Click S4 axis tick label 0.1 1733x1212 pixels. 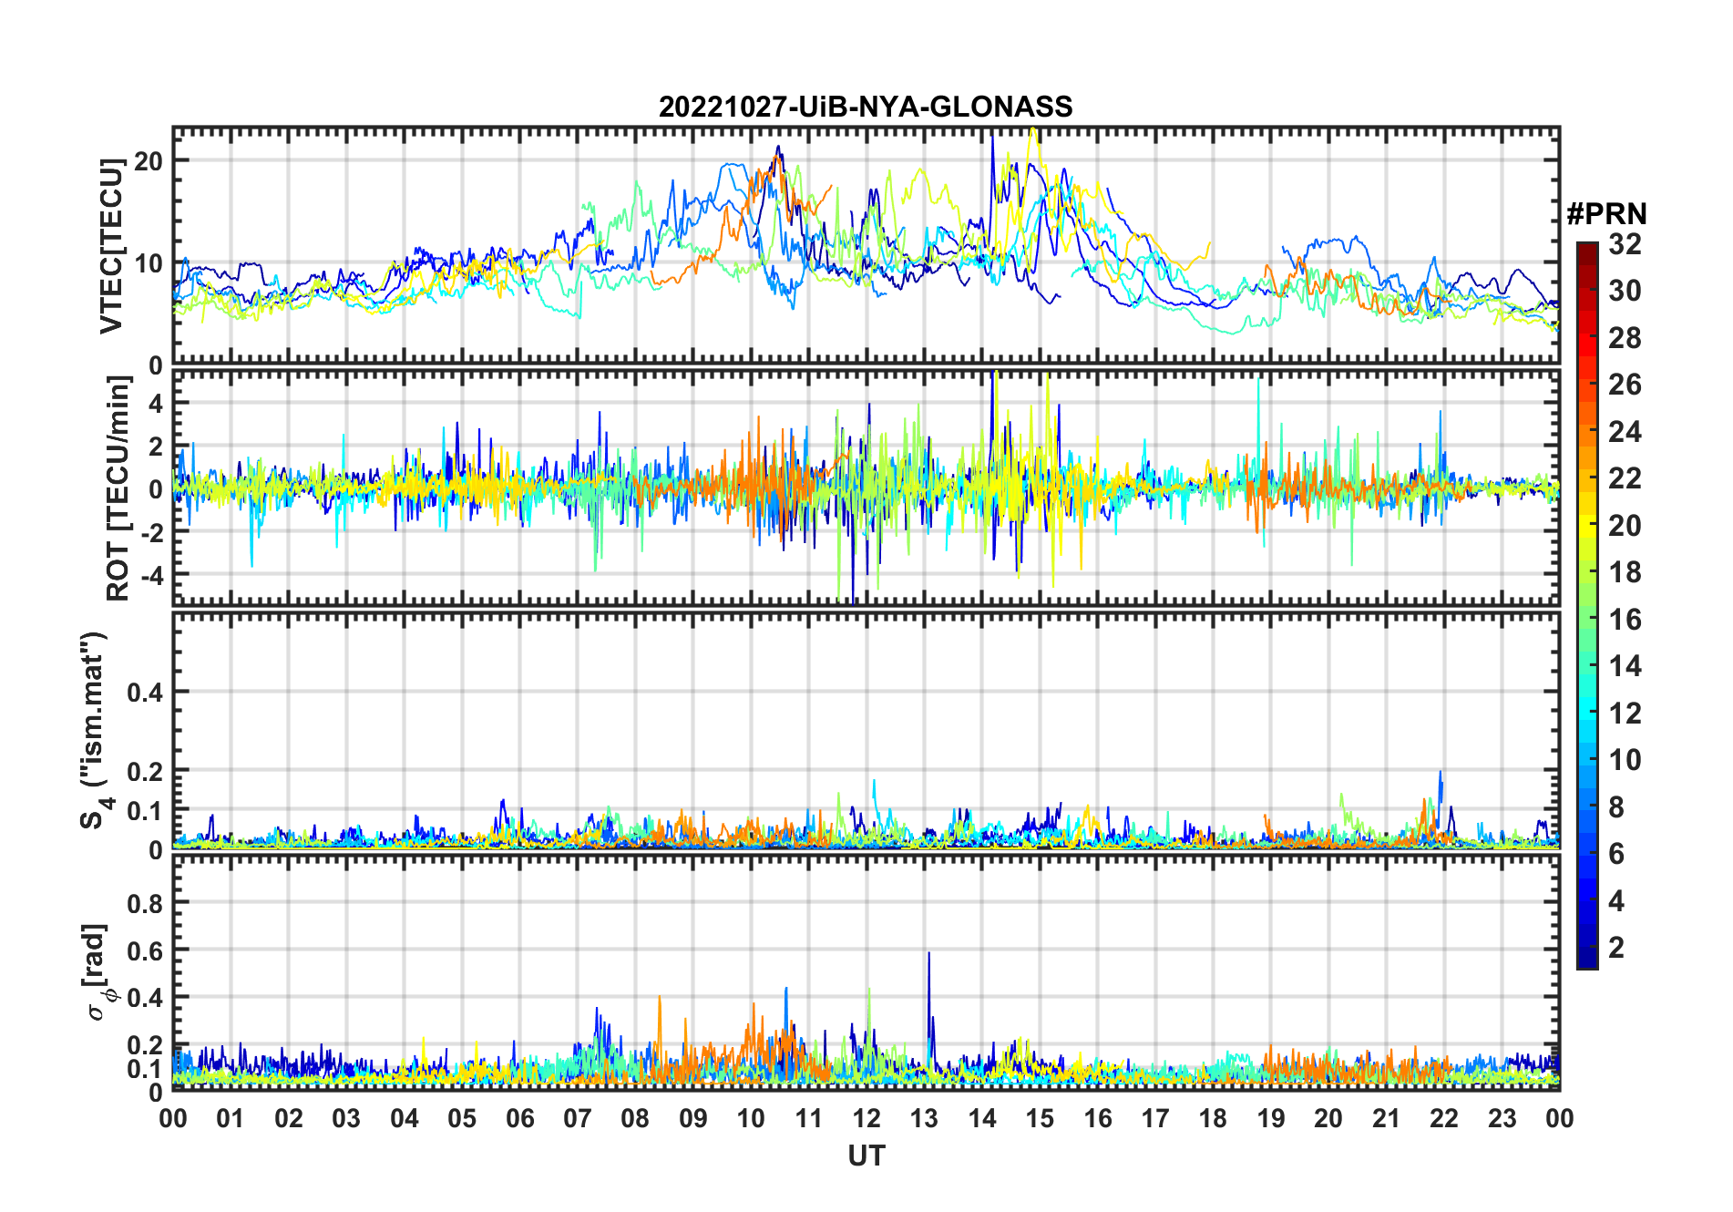145,810
